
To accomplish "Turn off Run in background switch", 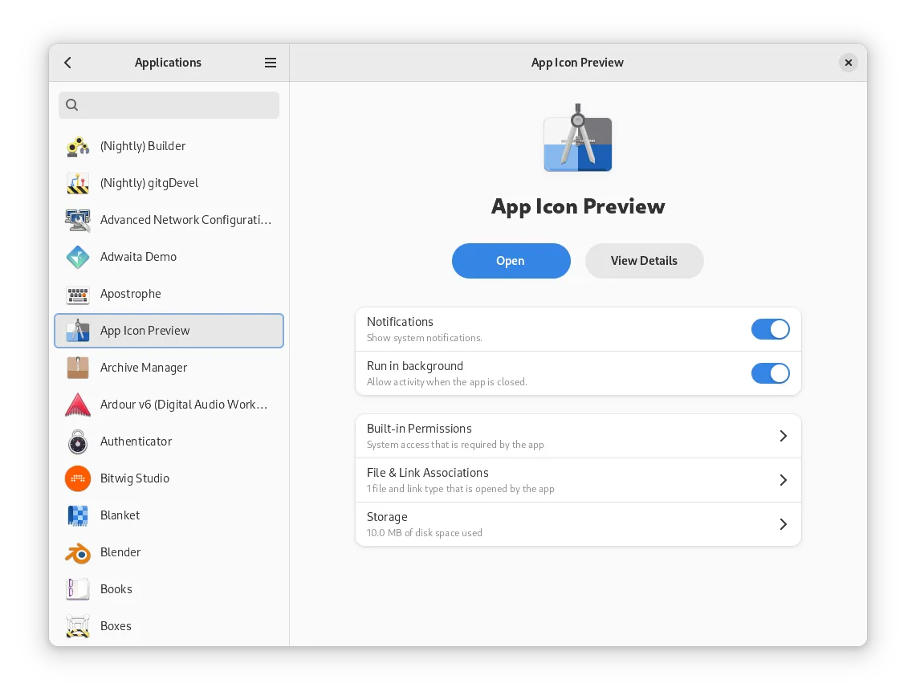I will [x=770, y=373].
